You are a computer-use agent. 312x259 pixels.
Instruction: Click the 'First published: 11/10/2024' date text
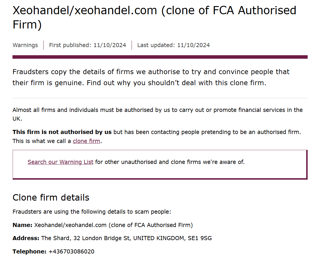point(87,45)
